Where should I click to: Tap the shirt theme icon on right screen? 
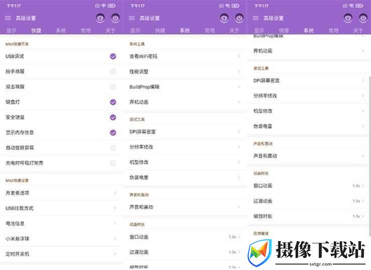point(348,18)
